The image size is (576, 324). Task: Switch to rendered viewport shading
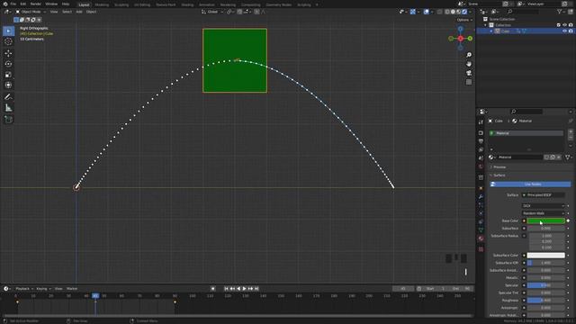(464, 12)
